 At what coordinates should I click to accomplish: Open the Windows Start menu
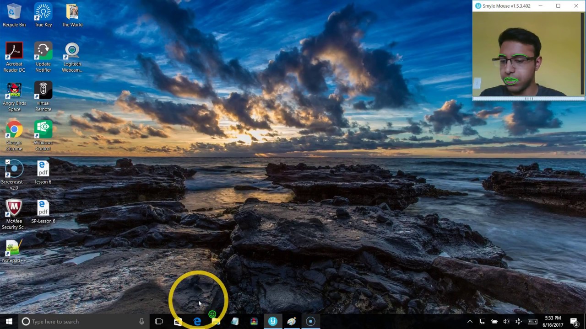click(x=9, y=321)
